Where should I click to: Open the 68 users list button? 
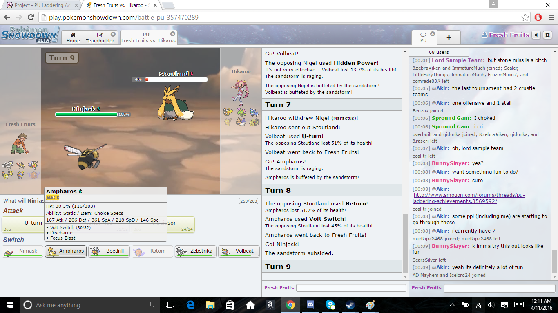tap(439, 52)
